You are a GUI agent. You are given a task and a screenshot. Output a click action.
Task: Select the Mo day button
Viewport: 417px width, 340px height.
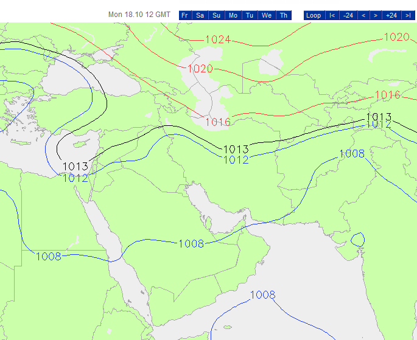[x=233, y=15]
